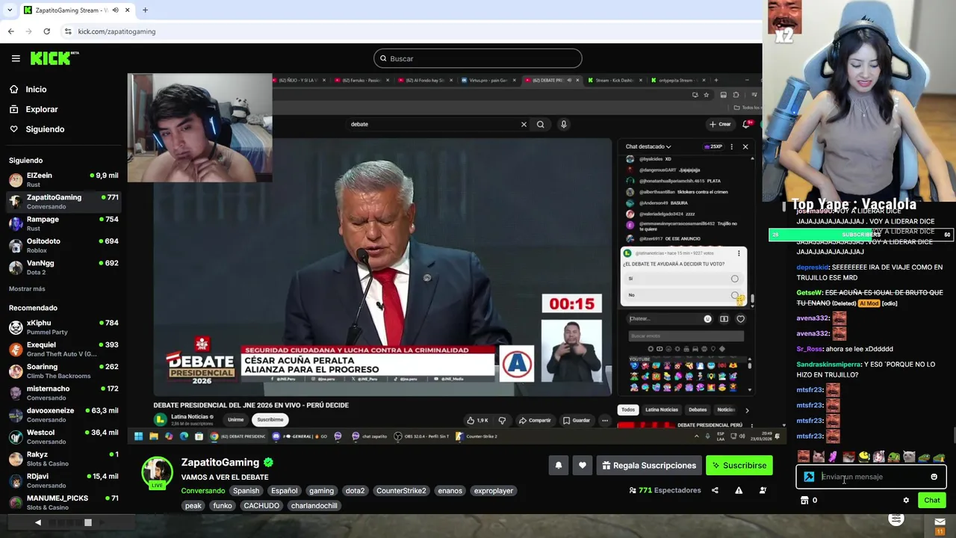Click the YouTube dislike thumbs down
Image resolution: width=956 pixels, height=538 pixels.
[x=502, y=421]
